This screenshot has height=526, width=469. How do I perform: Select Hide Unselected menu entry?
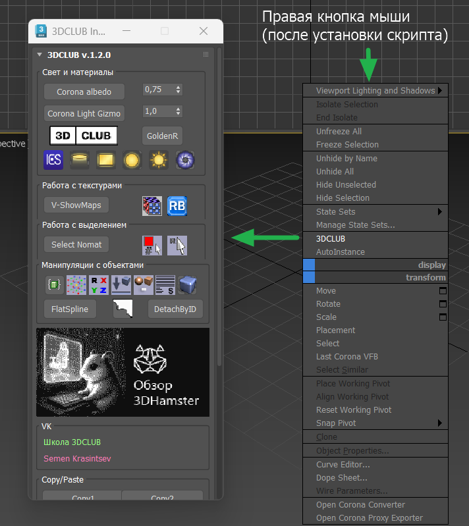tap(375, 184)
